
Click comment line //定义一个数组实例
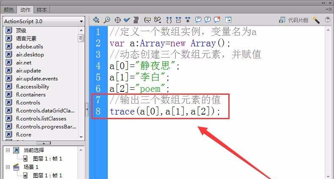183,32
